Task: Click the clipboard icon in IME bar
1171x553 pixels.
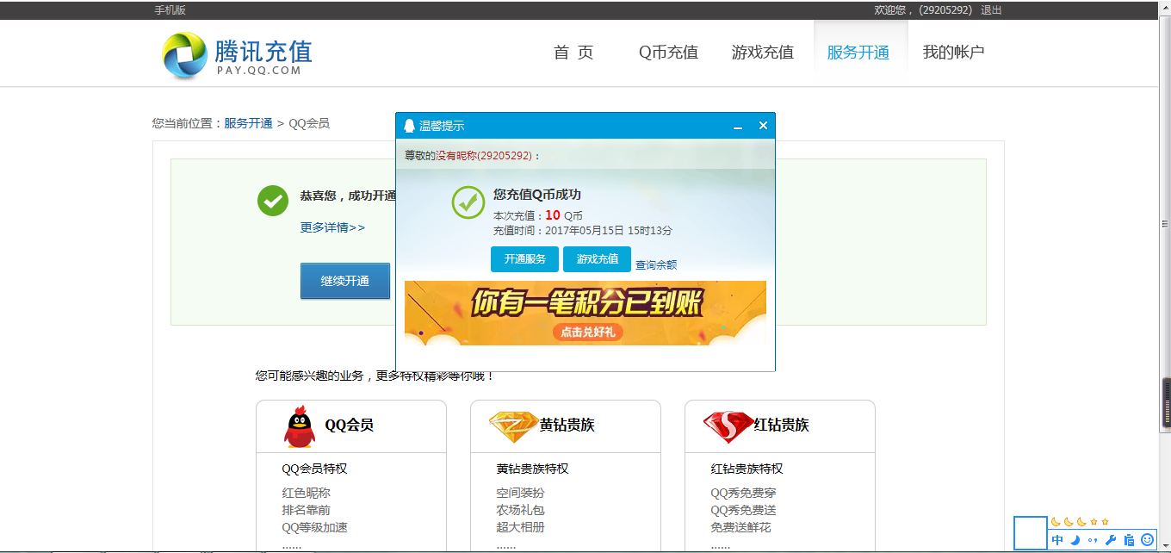Action: tap(1129, 540)
